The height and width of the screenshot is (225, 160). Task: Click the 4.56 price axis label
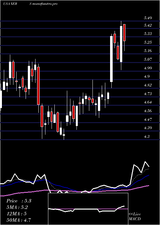point(148,111)
